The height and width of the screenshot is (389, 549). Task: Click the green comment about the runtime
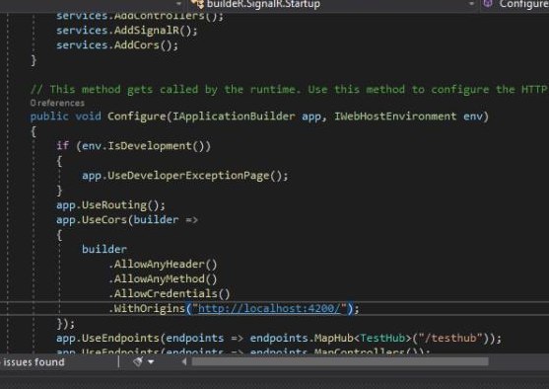[x=289, y=90]
